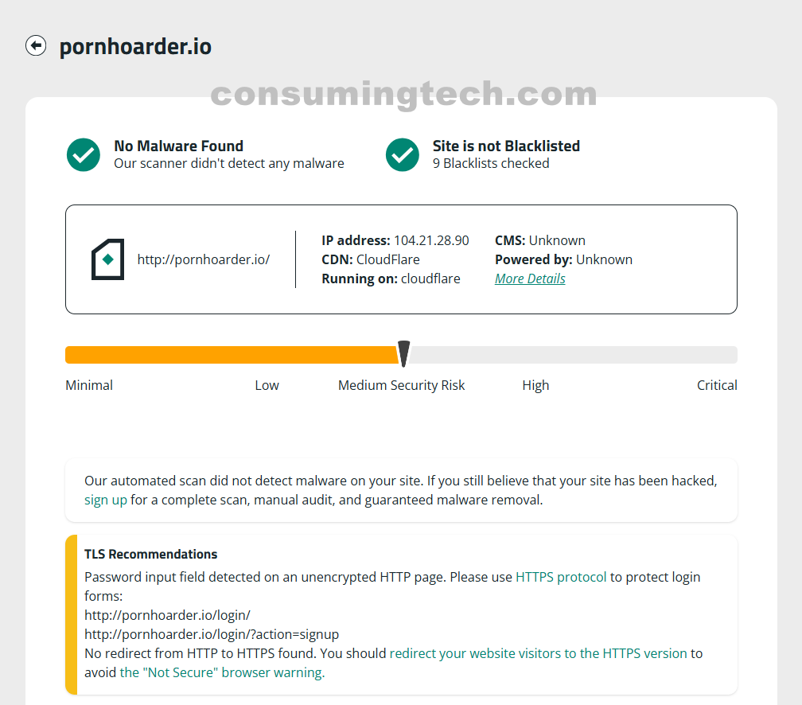Click the risk level marker on the security bar
The height and width of the screenshot is (705, 802).
pyautogui.click(x=403, y=353)
